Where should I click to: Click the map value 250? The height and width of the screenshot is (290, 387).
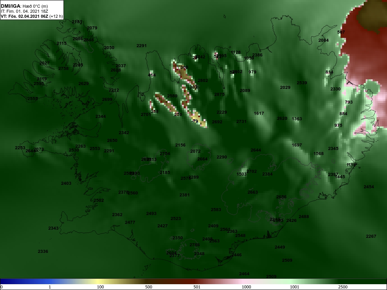pos(178,114)
